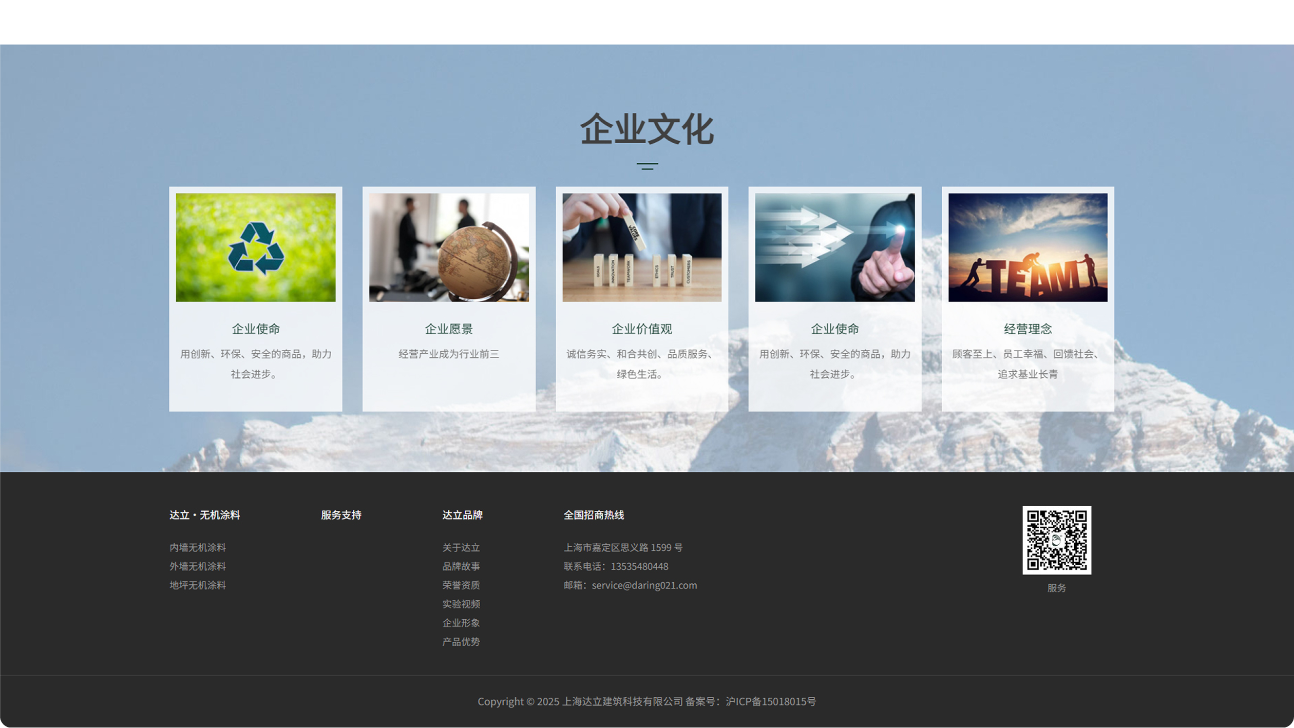
Task: Click the 达立品牌 footer heading
Action: (x=462, y=515)
